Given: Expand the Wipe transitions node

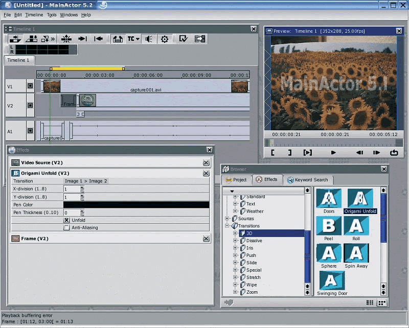Looking at the screenshot, I should [x=235, y=285].
